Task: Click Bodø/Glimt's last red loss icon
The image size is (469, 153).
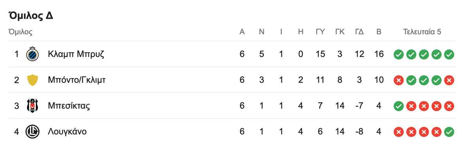Action: pos(449,80)
